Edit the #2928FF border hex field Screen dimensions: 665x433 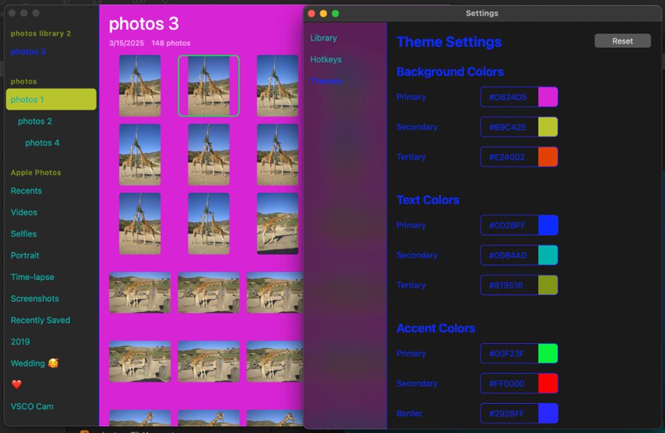click(509, 414)
